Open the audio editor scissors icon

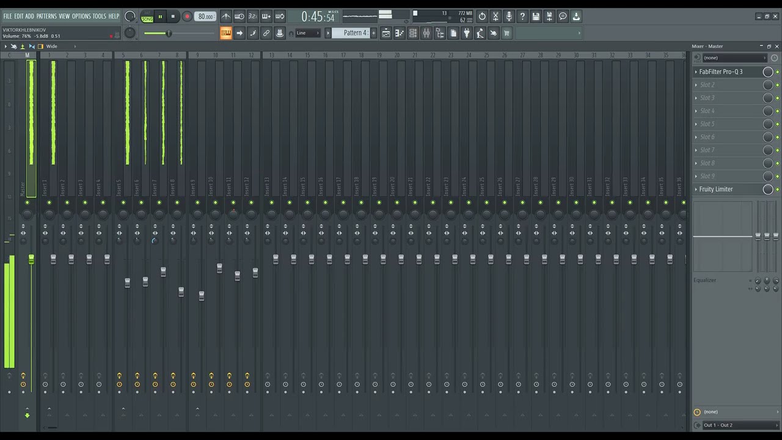495,16
